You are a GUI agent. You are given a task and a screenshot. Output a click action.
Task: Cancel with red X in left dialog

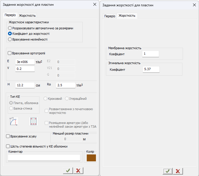point(78,170)
